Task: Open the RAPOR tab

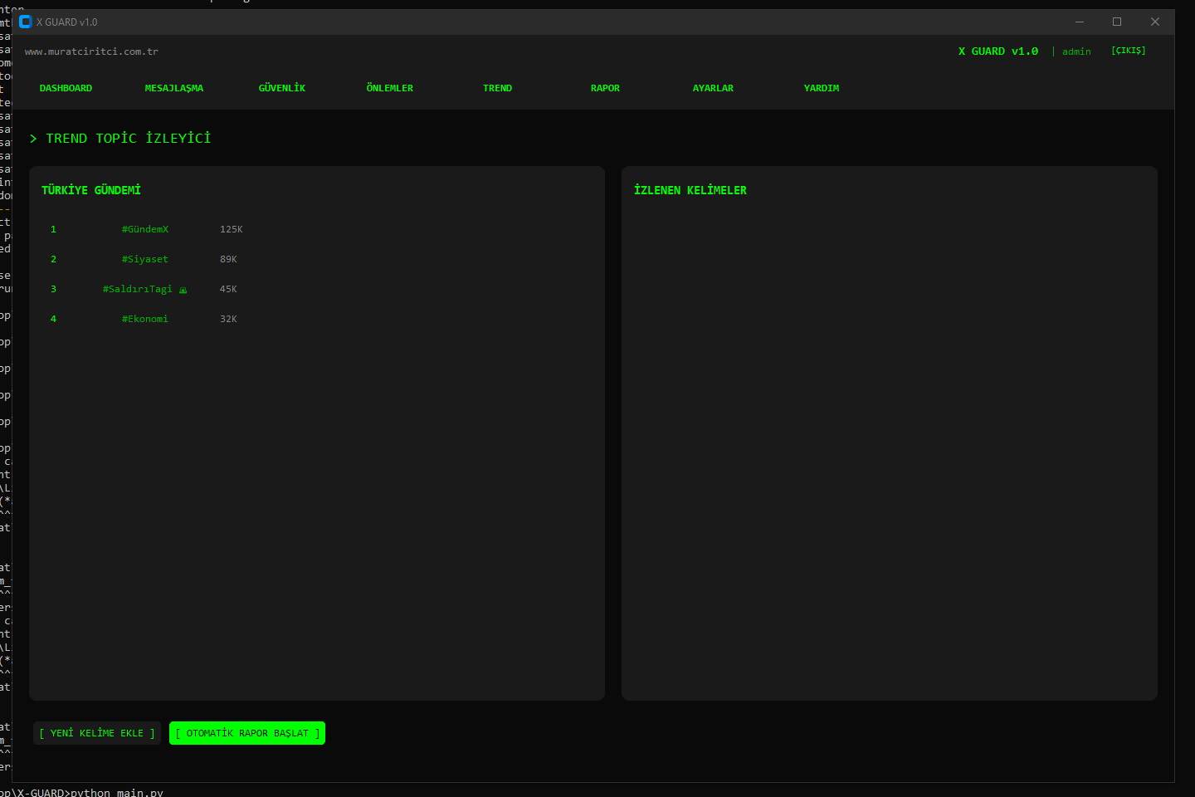Action: pos(605,88)
